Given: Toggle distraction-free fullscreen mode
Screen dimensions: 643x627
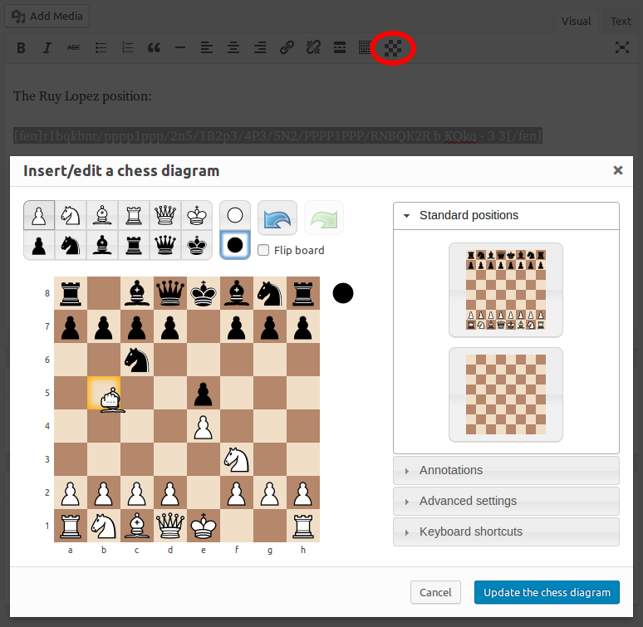Looking at the screenshot, I should [622, 47].
